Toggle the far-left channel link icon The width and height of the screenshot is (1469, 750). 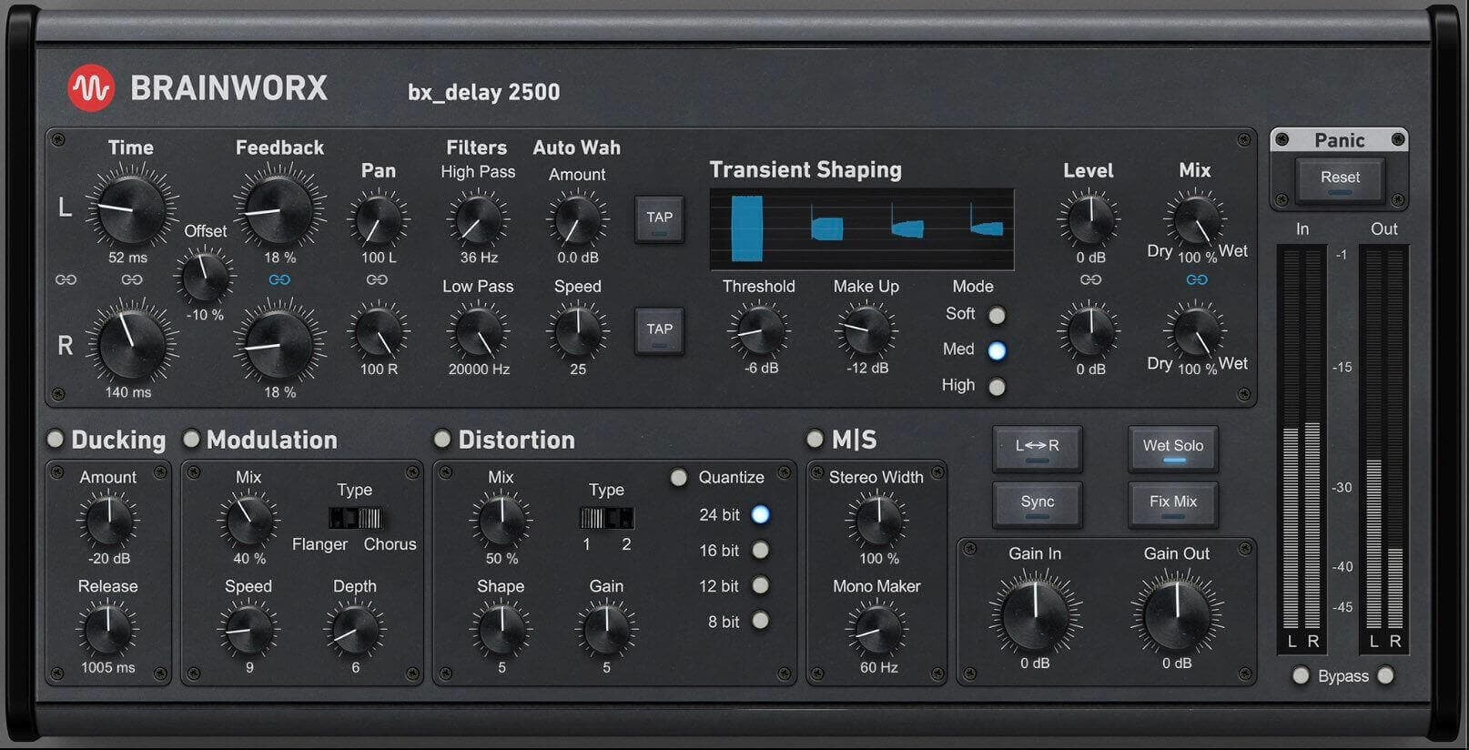66,280
